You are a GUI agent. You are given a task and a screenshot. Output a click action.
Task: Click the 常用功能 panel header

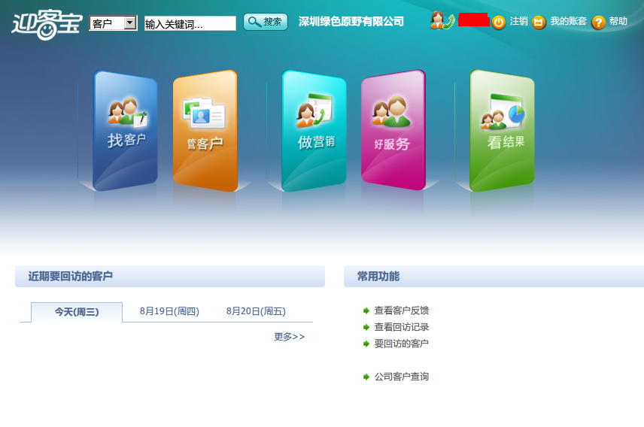pyautogui.click(x=494, y=277)
